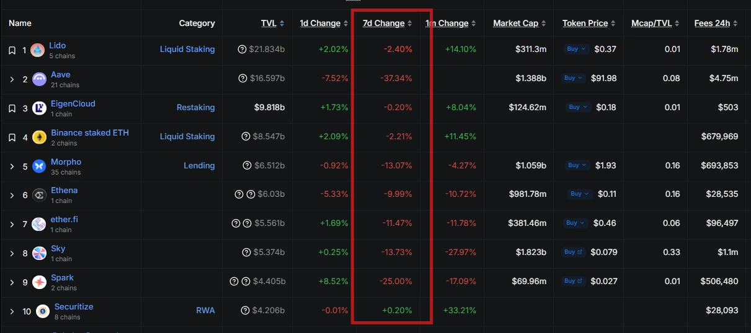Click the Lido protocol logo
This screenshot has width=751, height=333.
(x=38, y=50)
